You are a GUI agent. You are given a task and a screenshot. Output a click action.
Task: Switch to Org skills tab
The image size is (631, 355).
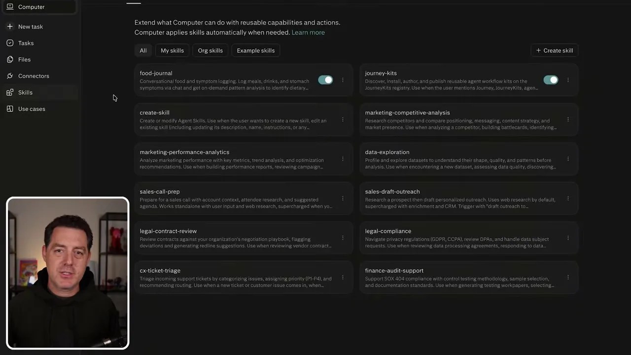210,50
